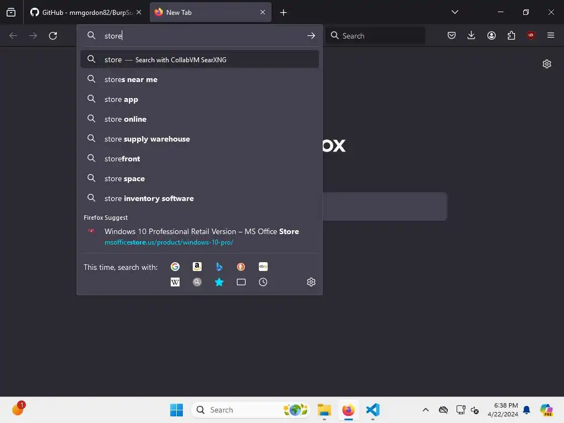Search with the gray magnifier engine icon

[197, 282]
